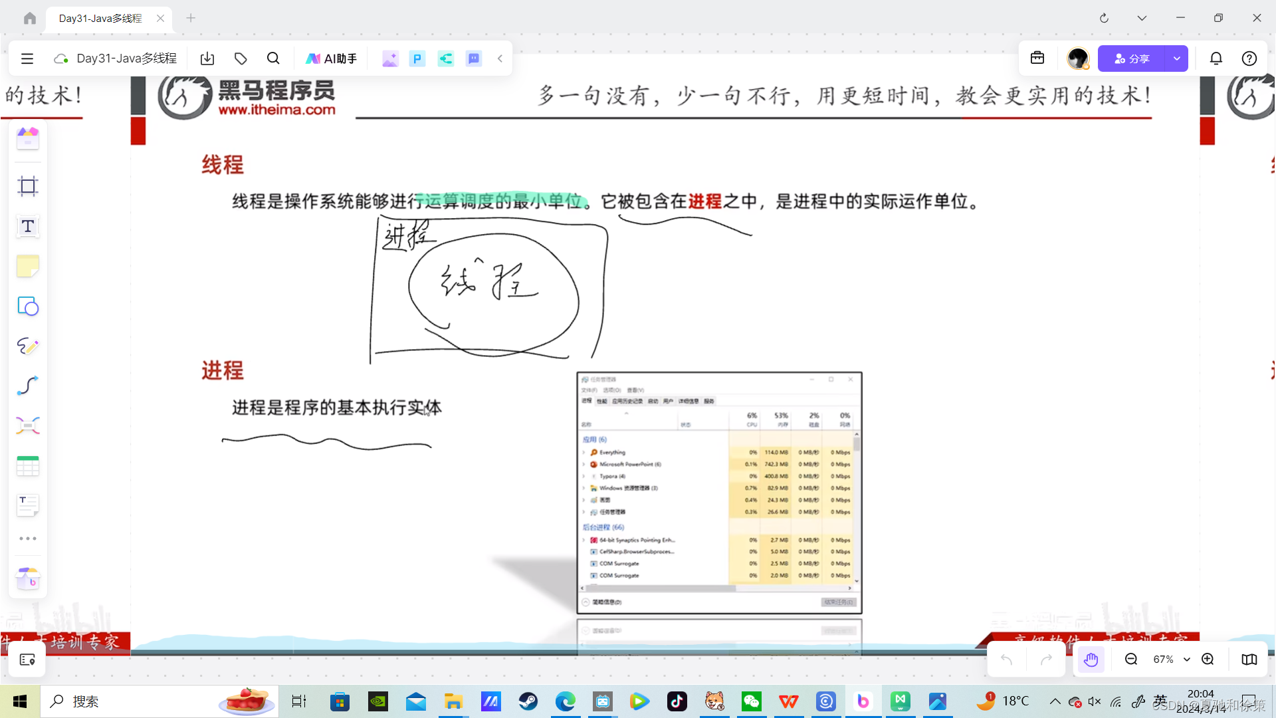Select the Shapes tool
Image resolution: width=1276 pixels, height=718 pixels.
(x=28, y=306)
